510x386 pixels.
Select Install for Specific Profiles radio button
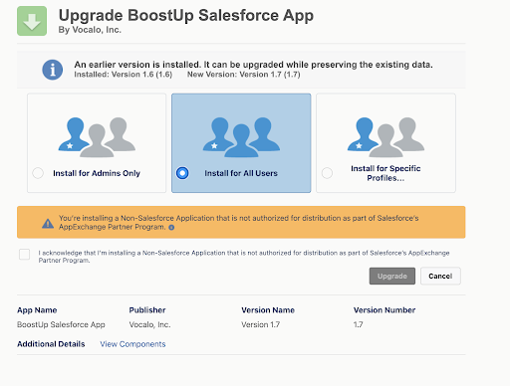pos(327,173)
